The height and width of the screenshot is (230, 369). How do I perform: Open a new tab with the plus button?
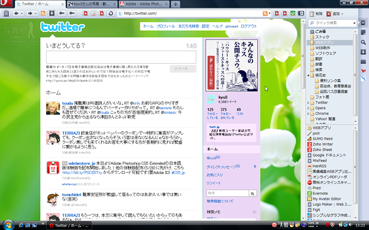[175, 4]
